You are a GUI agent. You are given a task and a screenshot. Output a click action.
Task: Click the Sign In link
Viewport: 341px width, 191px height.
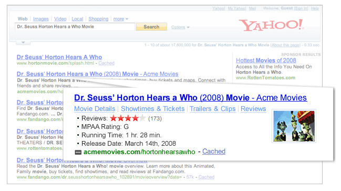[x=301, y=8]
